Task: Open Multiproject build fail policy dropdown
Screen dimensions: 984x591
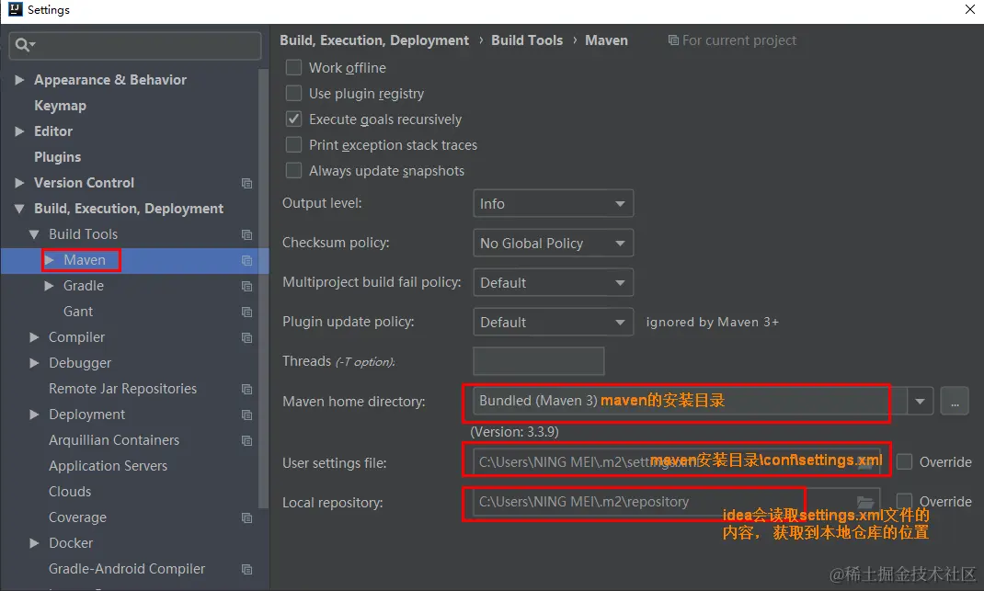Action: pyautogui.click(x=553, y=282)
